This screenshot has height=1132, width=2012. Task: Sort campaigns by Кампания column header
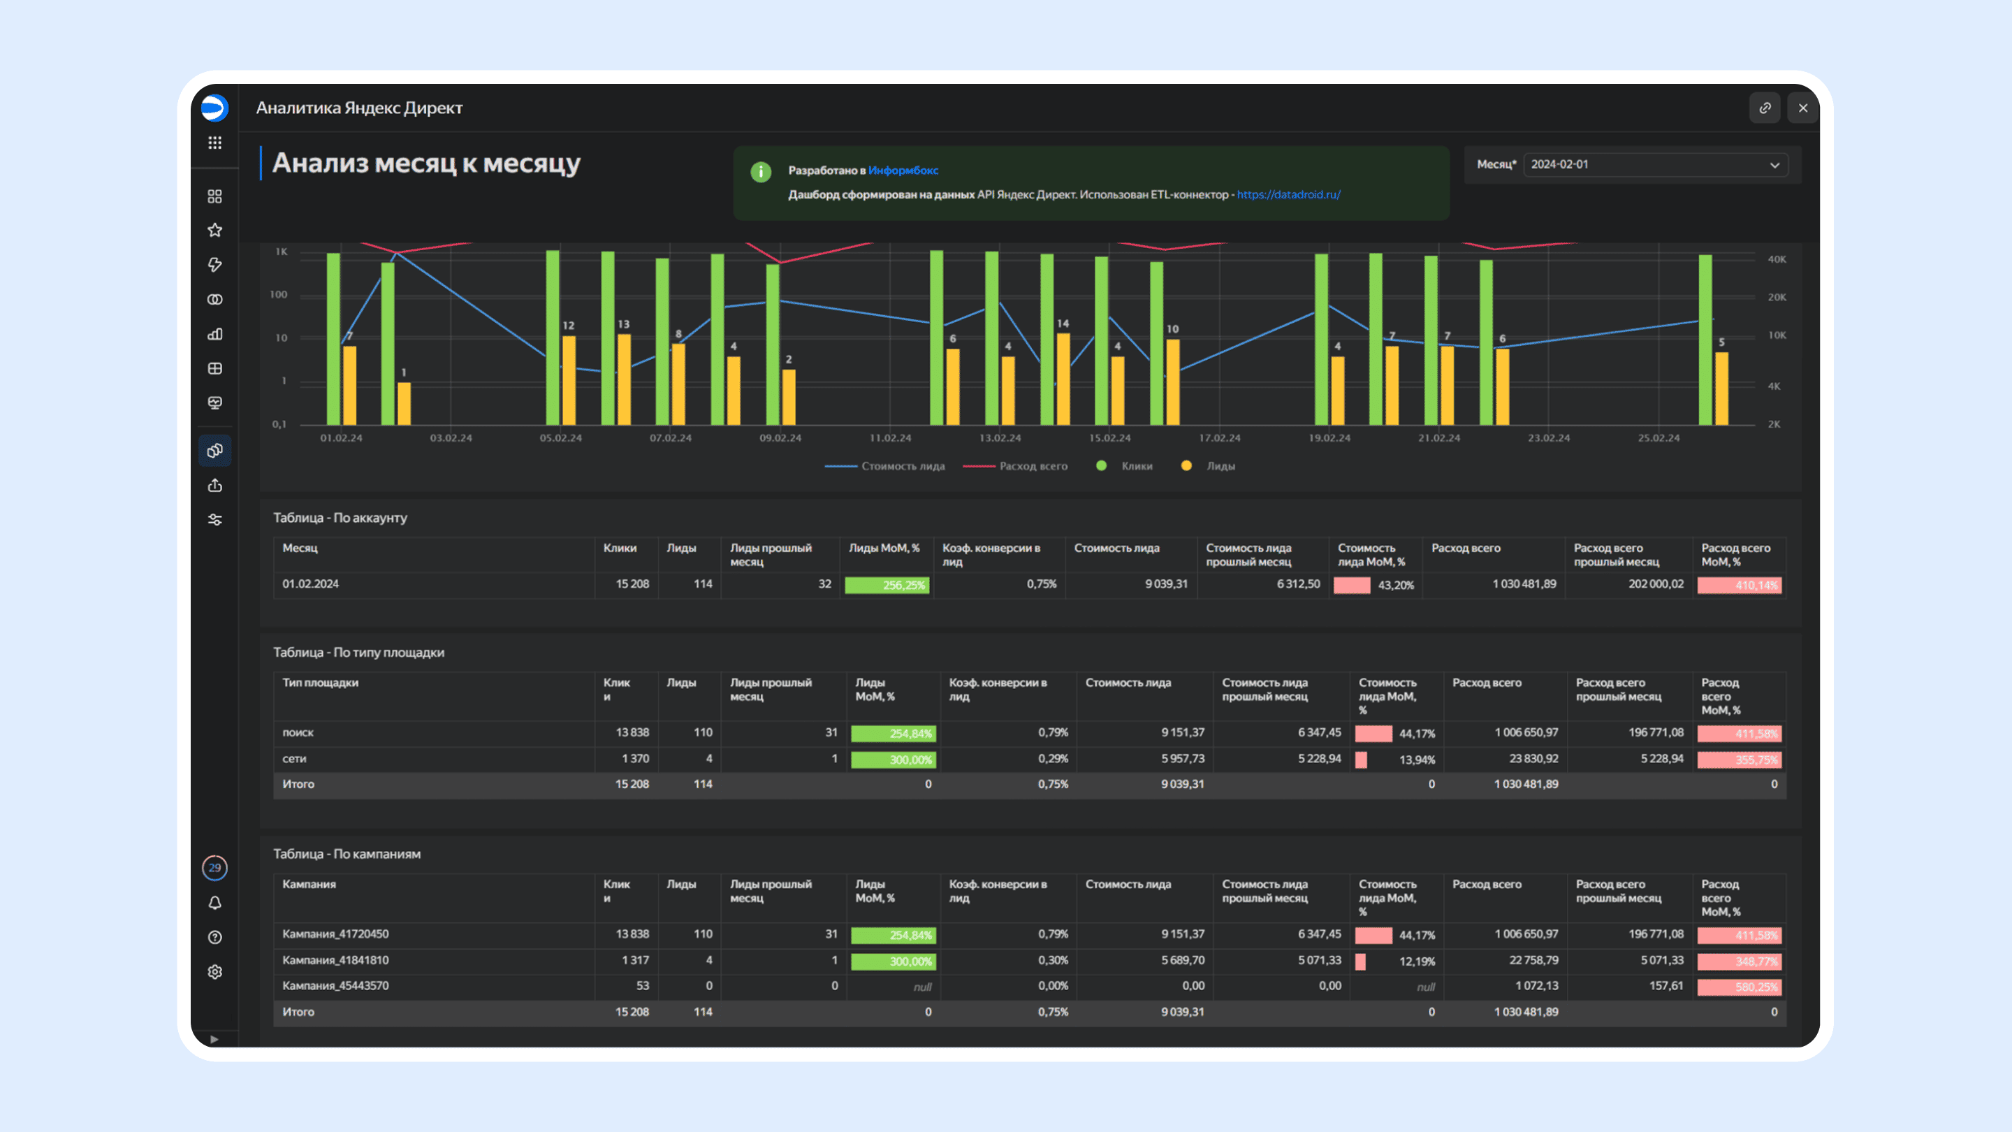[x=309, y=885]
